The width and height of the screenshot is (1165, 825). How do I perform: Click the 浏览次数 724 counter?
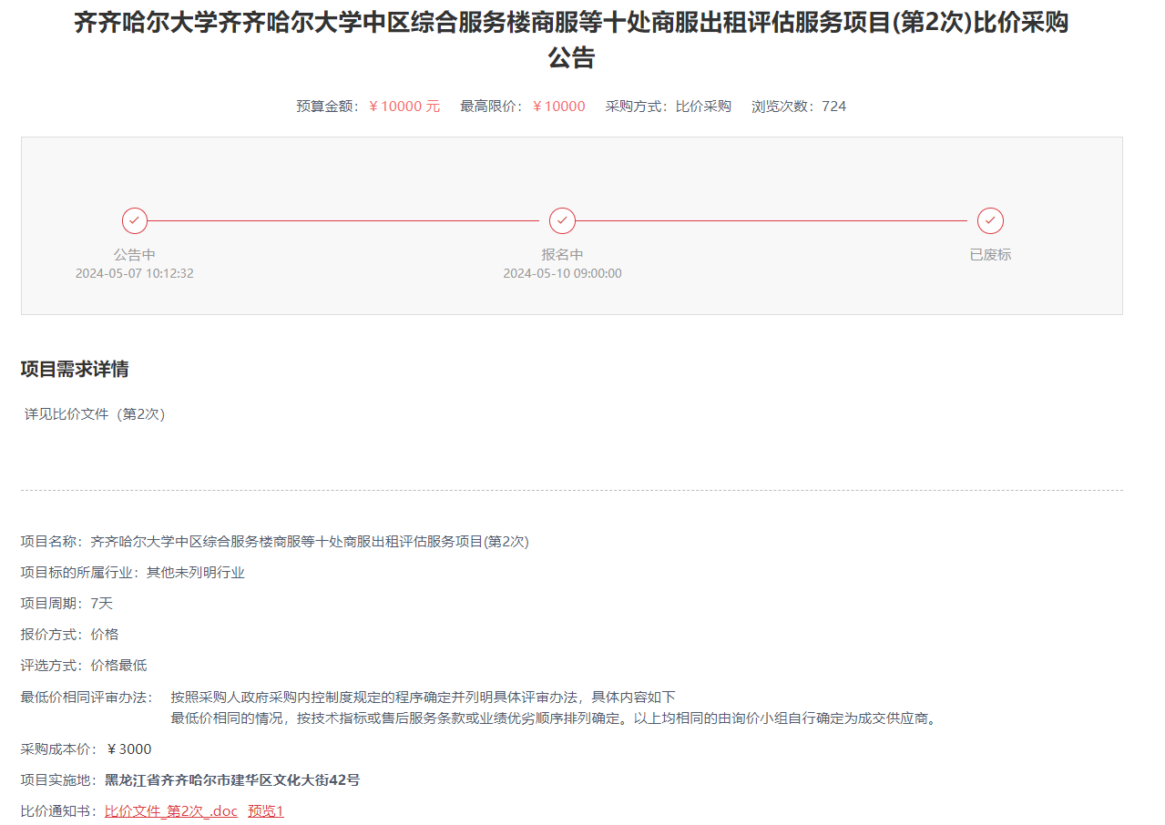[x=833, y=107]
